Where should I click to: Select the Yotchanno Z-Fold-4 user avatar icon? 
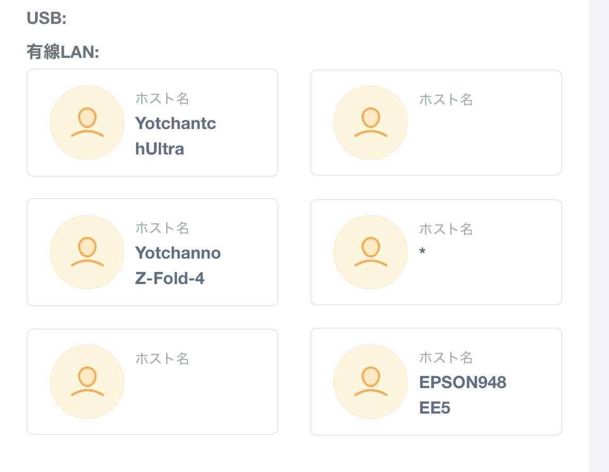(87, 252)
